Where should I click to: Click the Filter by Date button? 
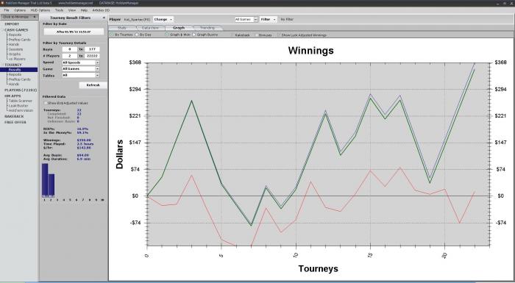click(x=74, y=32)
